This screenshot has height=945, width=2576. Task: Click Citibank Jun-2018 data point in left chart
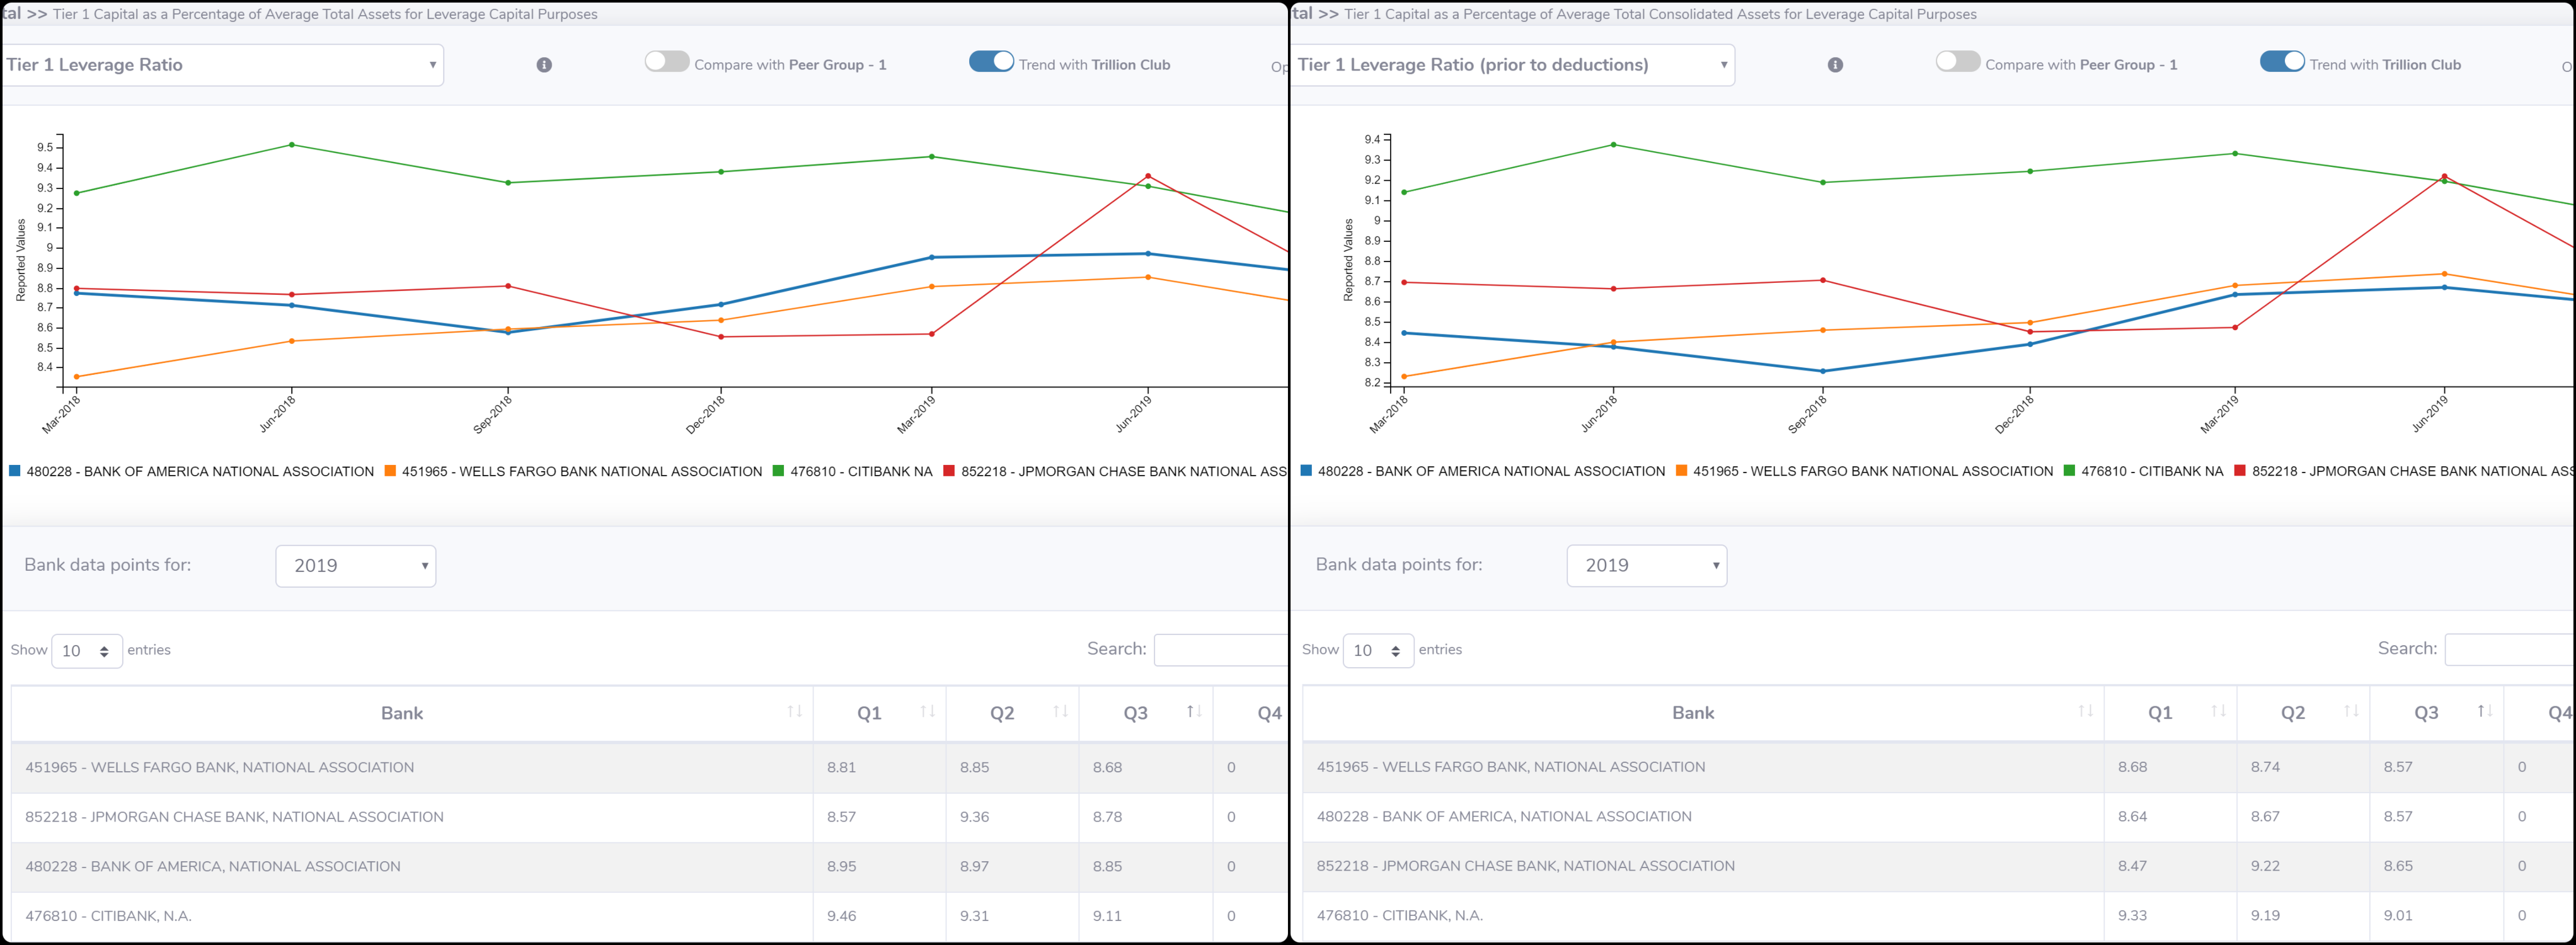[292, 145]
